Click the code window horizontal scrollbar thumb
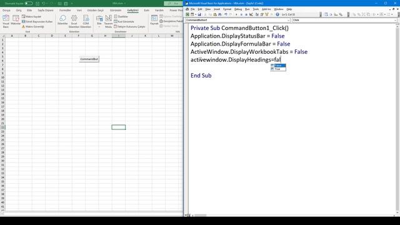 point(200,215)
